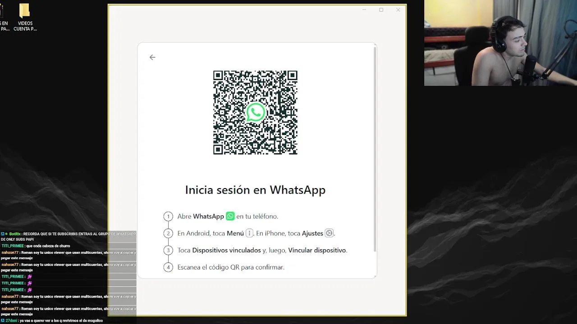This screenshot has width=577, height=324.
Task: Close the WhatsApp window
Action: [398, 9]
